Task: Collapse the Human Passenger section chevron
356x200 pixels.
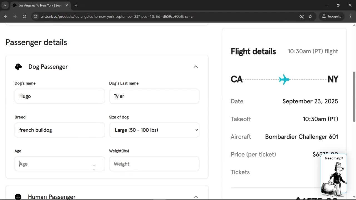Action: (196, 197)
